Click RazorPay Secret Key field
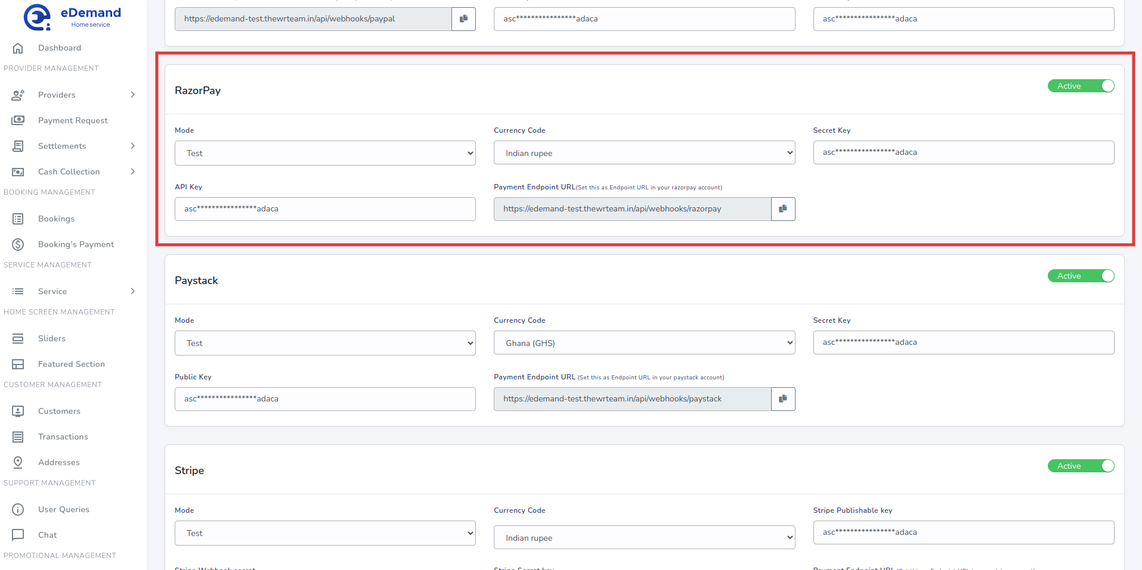The width and height of the screenshot is (1142, 570). [x=963, y=152]
